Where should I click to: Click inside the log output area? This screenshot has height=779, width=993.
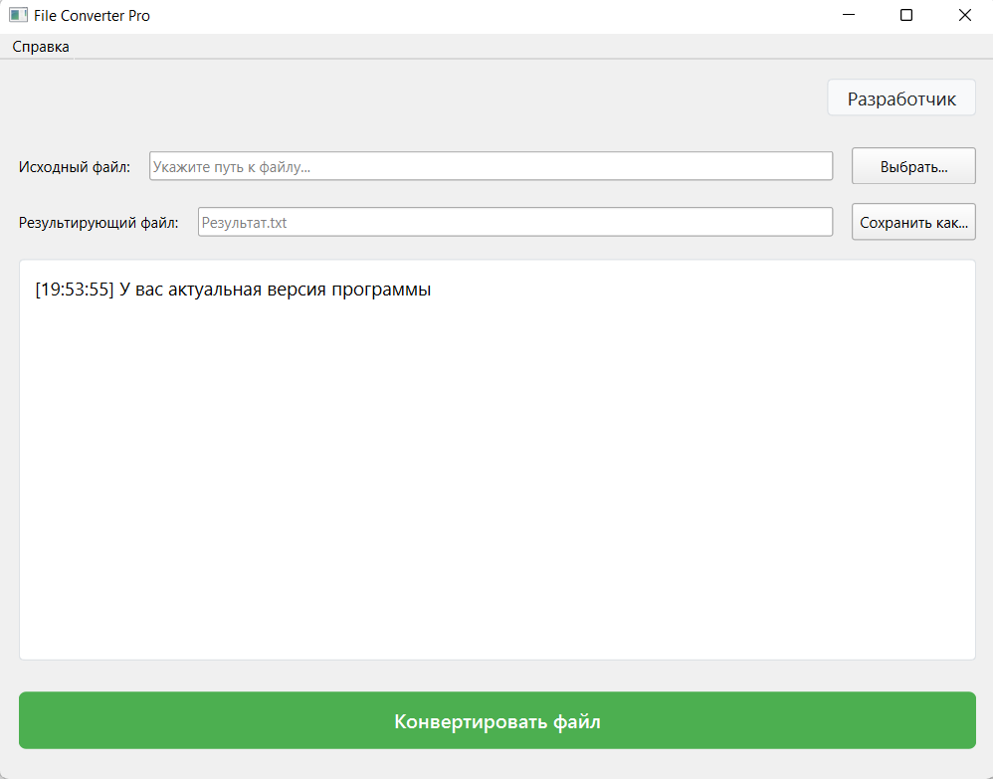pyautogui.click(x=496, y=458)
